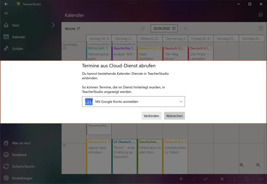Click the refresh circular arrow icon

pos(247,179)
